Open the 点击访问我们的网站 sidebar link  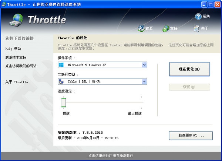point(21,66)
